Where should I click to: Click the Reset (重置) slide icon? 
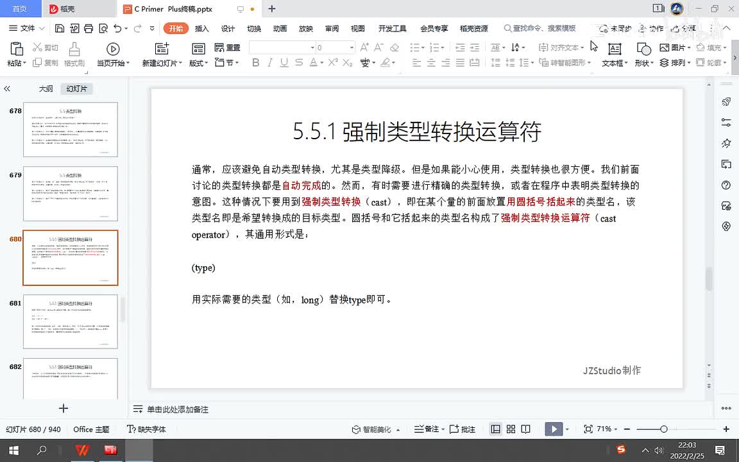pos(227,47)
